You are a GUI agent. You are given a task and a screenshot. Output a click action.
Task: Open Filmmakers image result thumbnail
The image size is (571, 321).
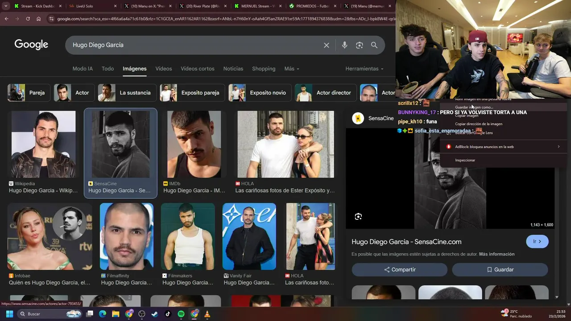[x=188, y=236]
